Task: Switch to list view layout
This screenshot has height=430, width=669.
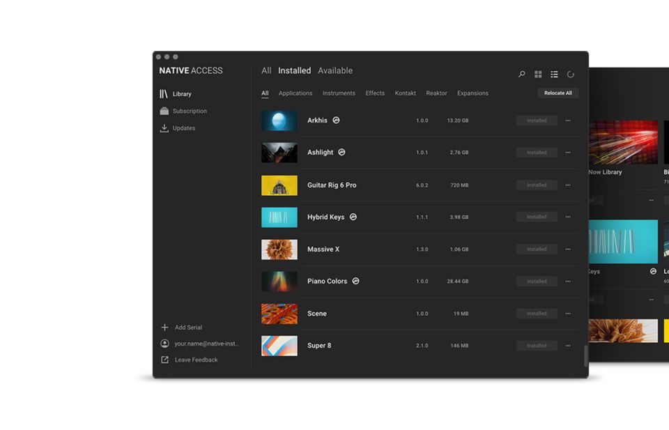Action: coord(554,75)
